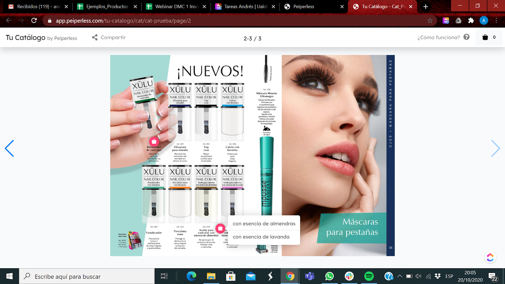Click pink cart tag near Aceite para cutículas
505x284 pixels.
point(220,228)
